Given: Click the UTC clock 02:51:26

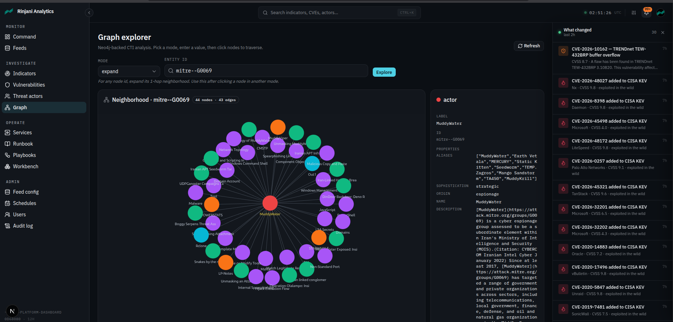Looking at the screenshot, I should (x=600, y=13).
